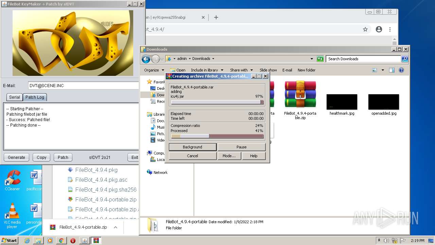
Task: Click the E-Mail input field in KeyMaker
Action: click(x=84, y=86)
